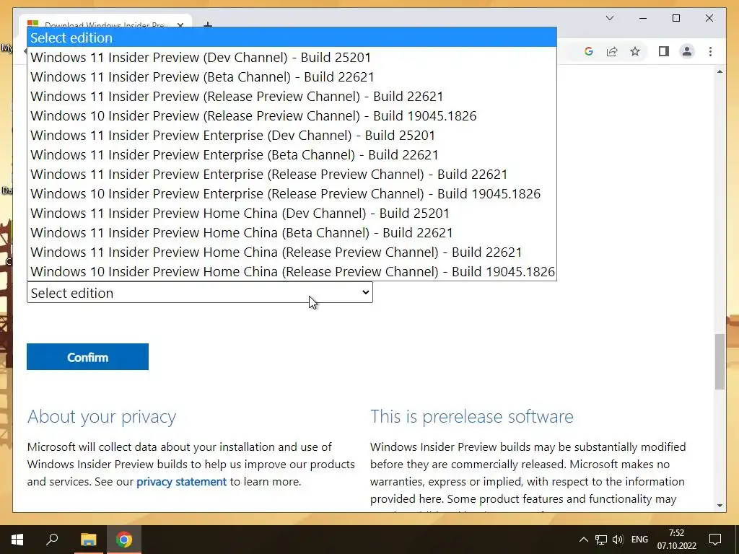The image size is (739, 554).
Task: Click This is prerelease software heading
Action: tap(472, 417)
